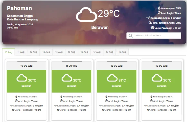Choose the 17 Aug tab
Viewport: 187px width, 122px height.
point(97,52)
